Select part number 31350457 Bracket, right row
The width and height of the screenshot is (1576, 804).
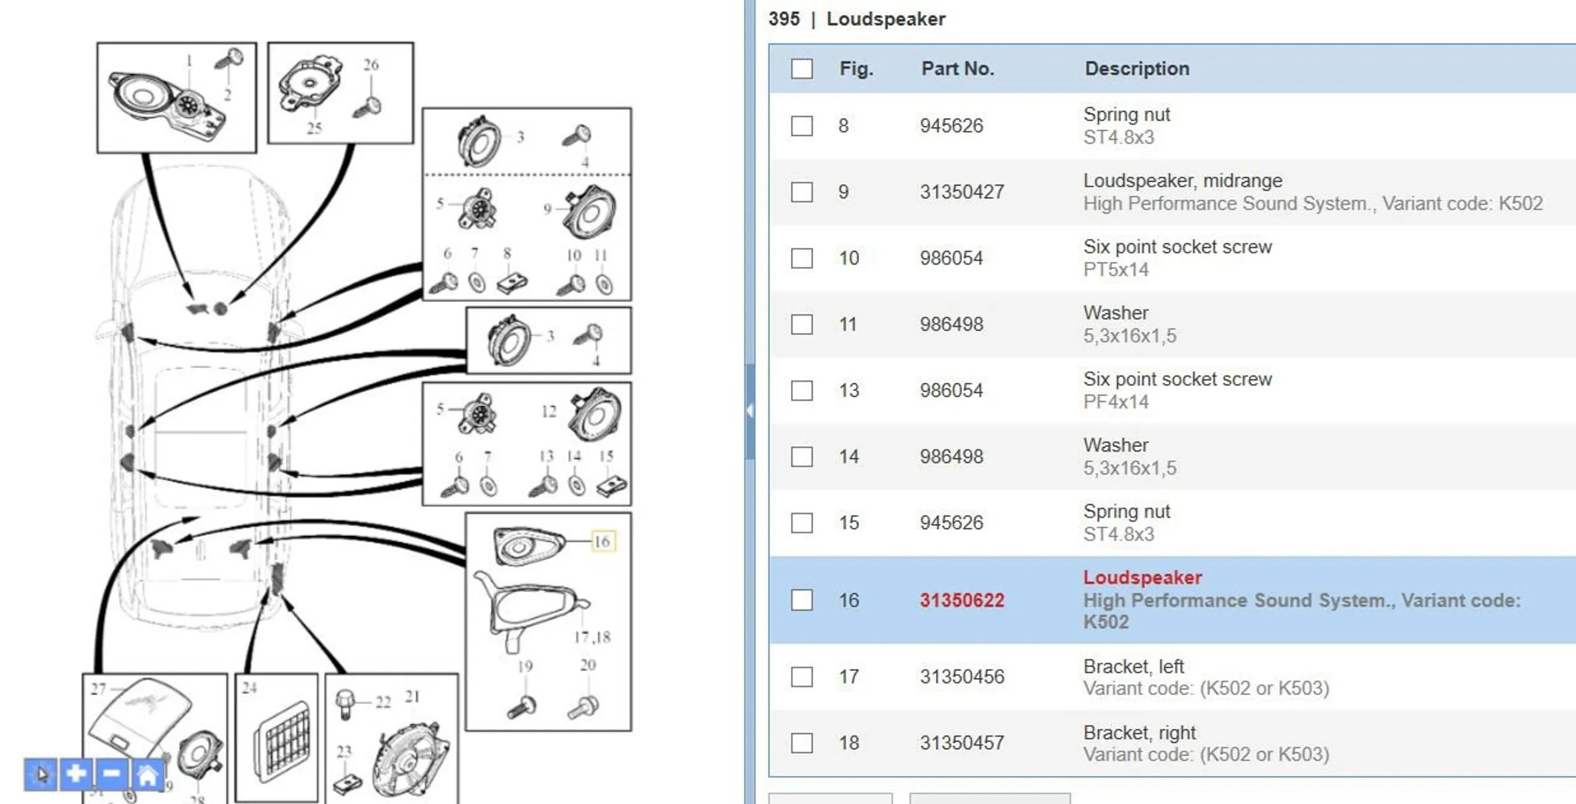[x=1172, y=743]
